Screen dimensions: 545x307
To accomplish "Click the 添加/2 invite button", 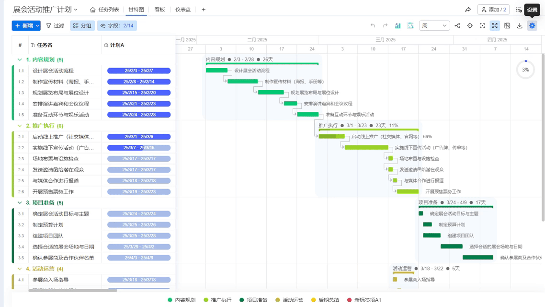I will pos(492,9).
